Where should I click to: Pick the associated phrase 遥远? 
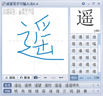coord(18,85)
